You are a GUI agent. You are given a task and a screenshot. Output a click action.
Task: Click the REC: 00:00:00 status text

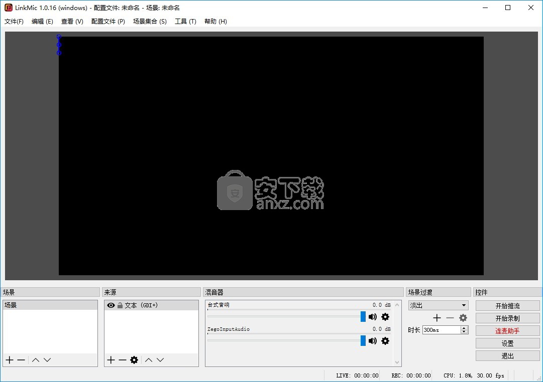click(411, 375)
